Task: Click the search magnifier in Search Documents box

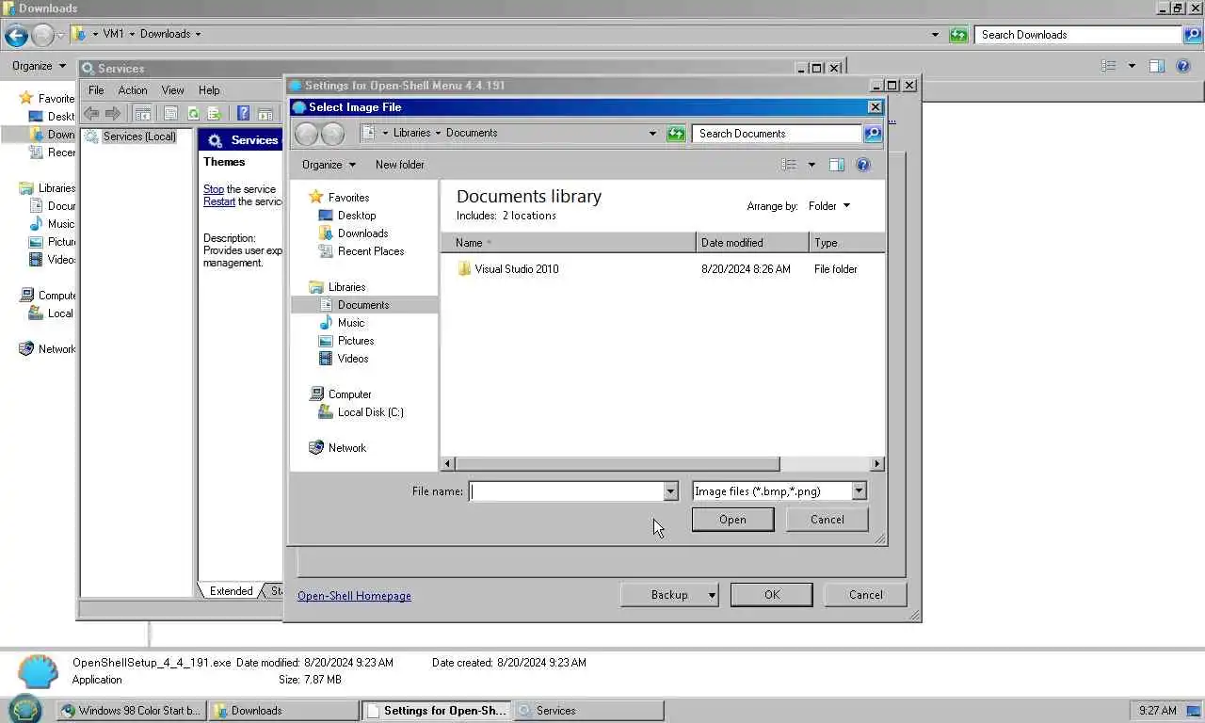Action: click(873, 134)
